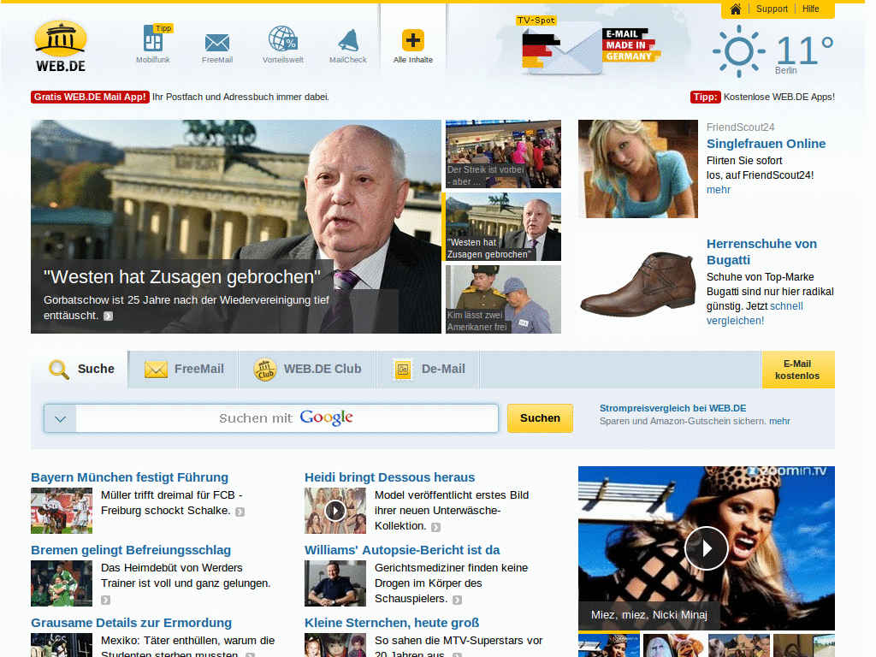Viewport: 876px width, 657px height.
Task: Click the yellow Suchen button
Action: coord(540,418)
